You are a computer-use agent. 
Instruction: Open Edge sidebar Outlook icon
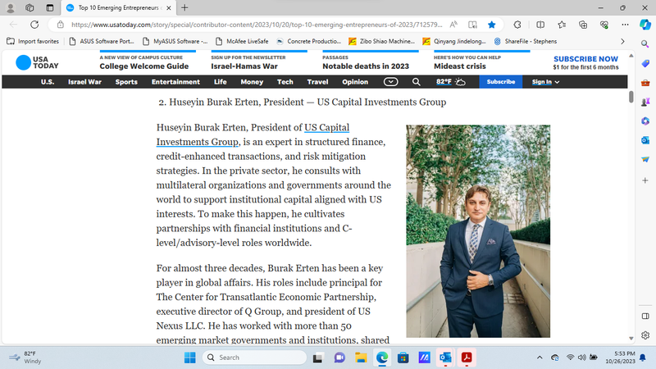tap(645, 140)
